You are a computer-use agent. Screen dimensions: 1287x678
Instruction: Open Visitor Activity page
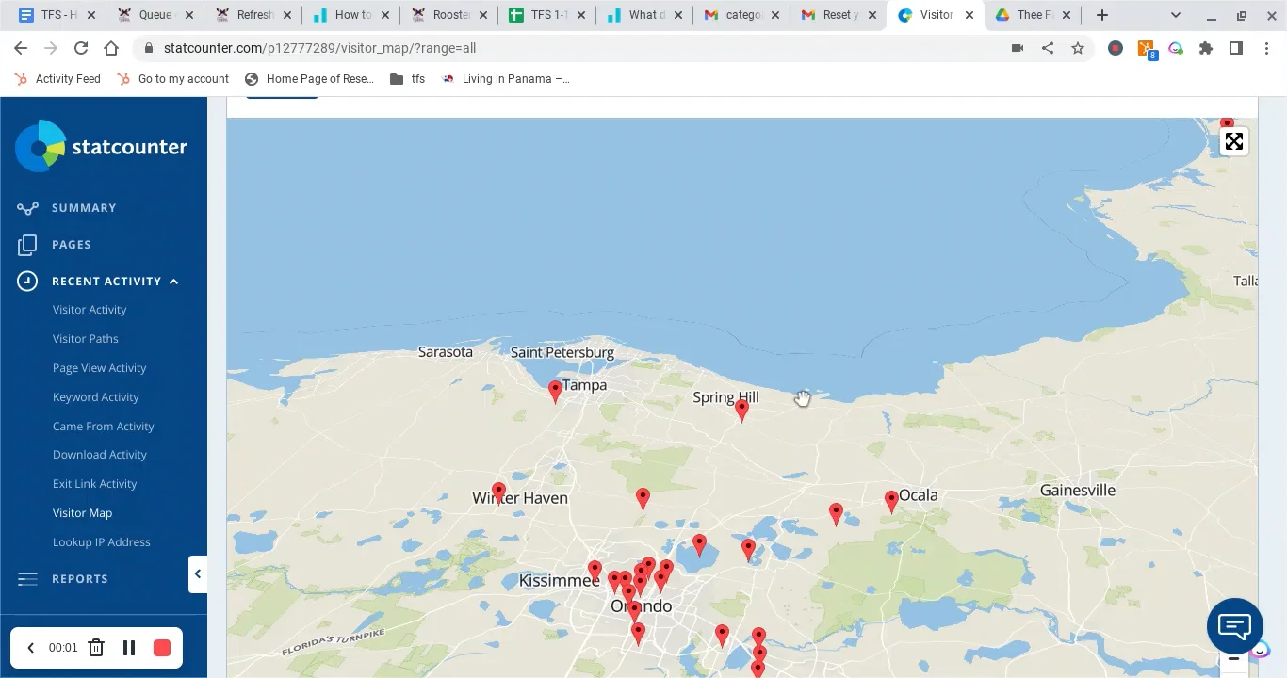click(x=90, y=310)
